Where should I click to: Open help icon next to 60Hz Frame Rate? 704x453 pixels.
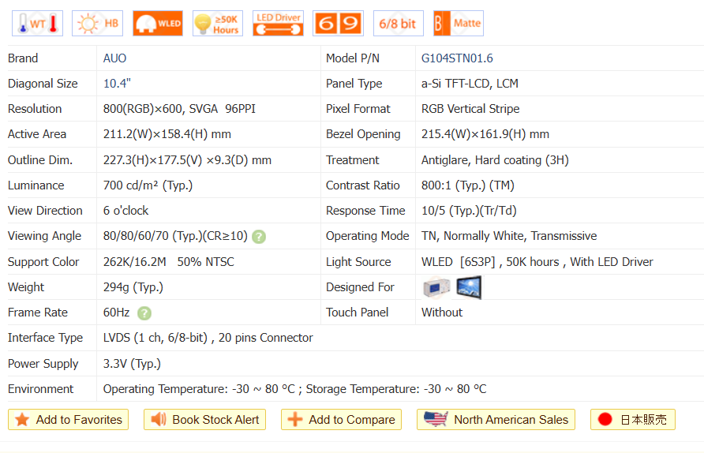pyautogui.click(x=144, y=313)
